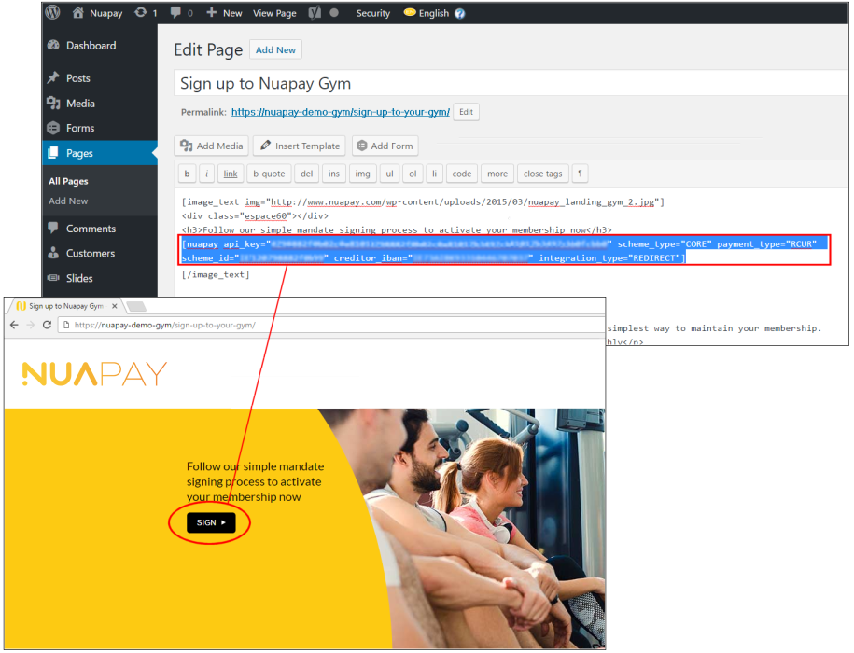854x653 pixels.
Task: Click the img quicktag button
Action: point(362,174)
